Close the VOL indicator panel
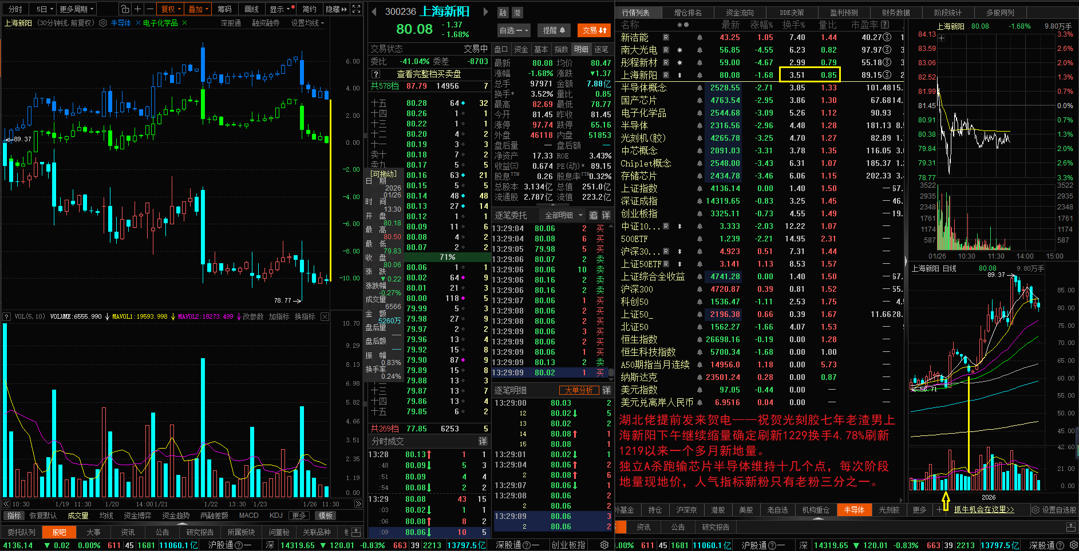This screenshot has width=1079, height=551. point(325,316)
